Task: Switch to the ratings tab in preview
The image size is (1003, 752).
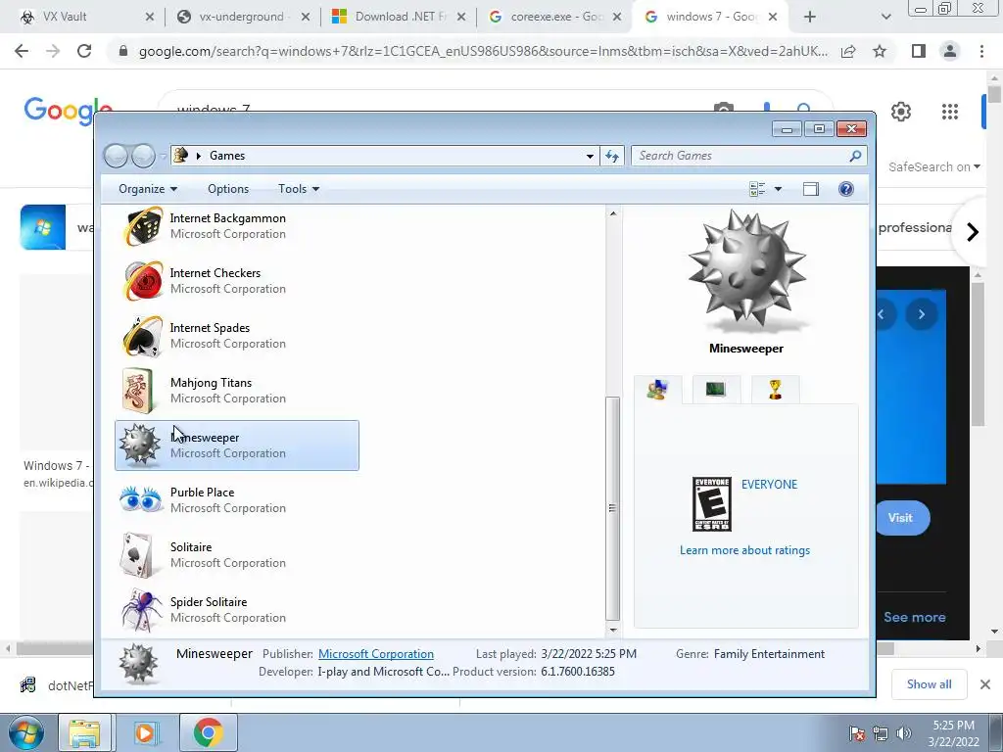Action: (657, 390)
